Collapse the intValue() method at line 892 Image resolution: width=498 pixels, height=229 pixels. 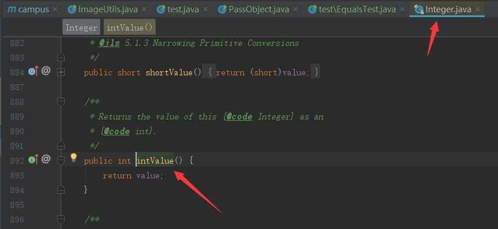(61, 160)
